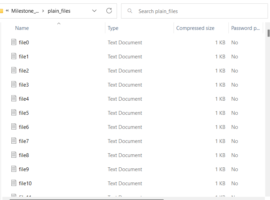Click the 1 KB size of file1
Screen dimensions: 270x200
click(x=220, y=57)
